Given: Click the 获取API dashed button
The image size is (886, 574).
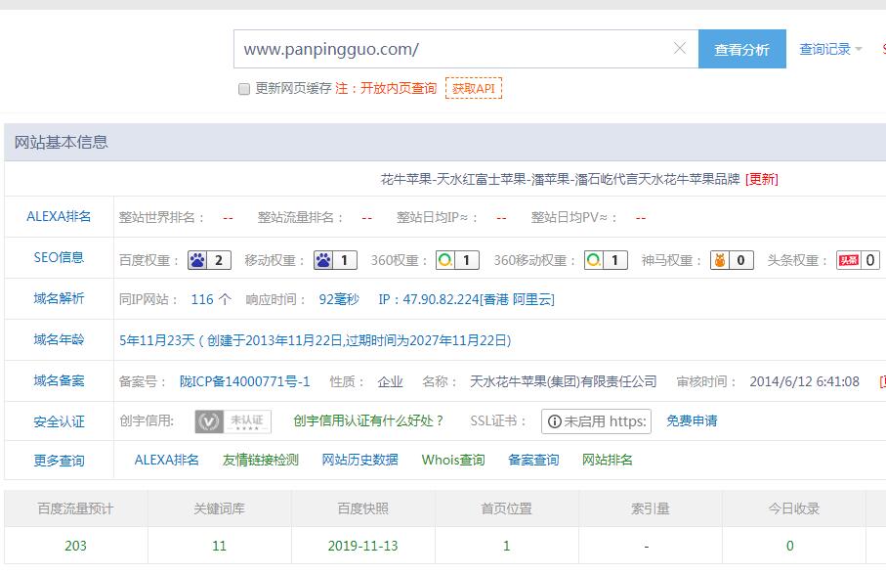Looking at the screenshot, I should coord(475,88).
